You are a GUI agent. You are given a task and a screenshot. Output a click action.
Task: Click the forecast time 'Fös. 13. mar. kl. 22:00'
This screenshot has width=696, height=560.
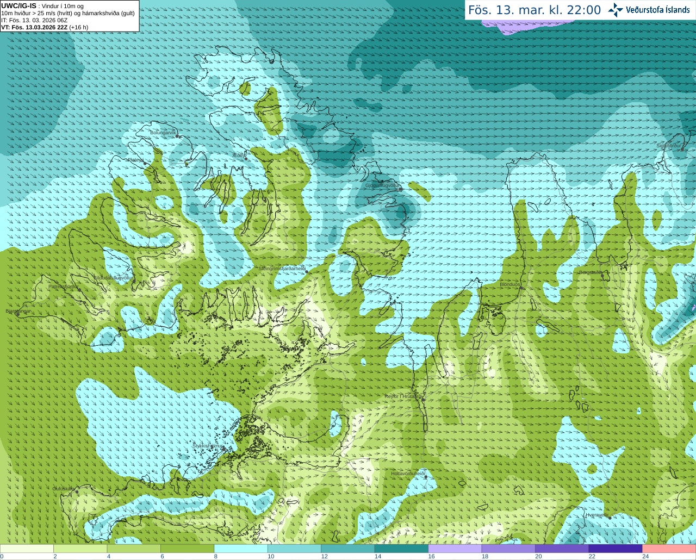tap(535, 10)
